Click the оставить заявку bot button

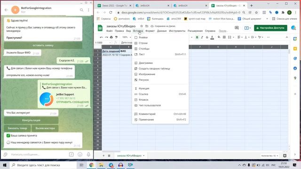pos(43,46)
